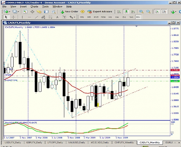
Task: Click the red 1.7101 price label
Action: coord(175,70)
